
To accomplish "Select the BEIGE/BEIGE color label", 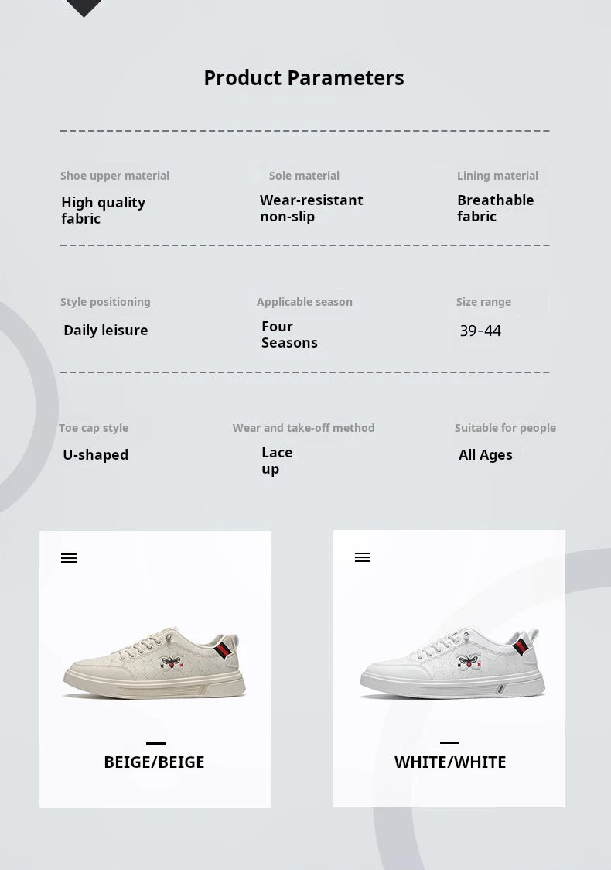I will click(x=154, y=762).
